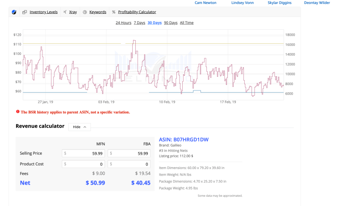Click the 10 Feb, 19 axis label

pos(167,102)
